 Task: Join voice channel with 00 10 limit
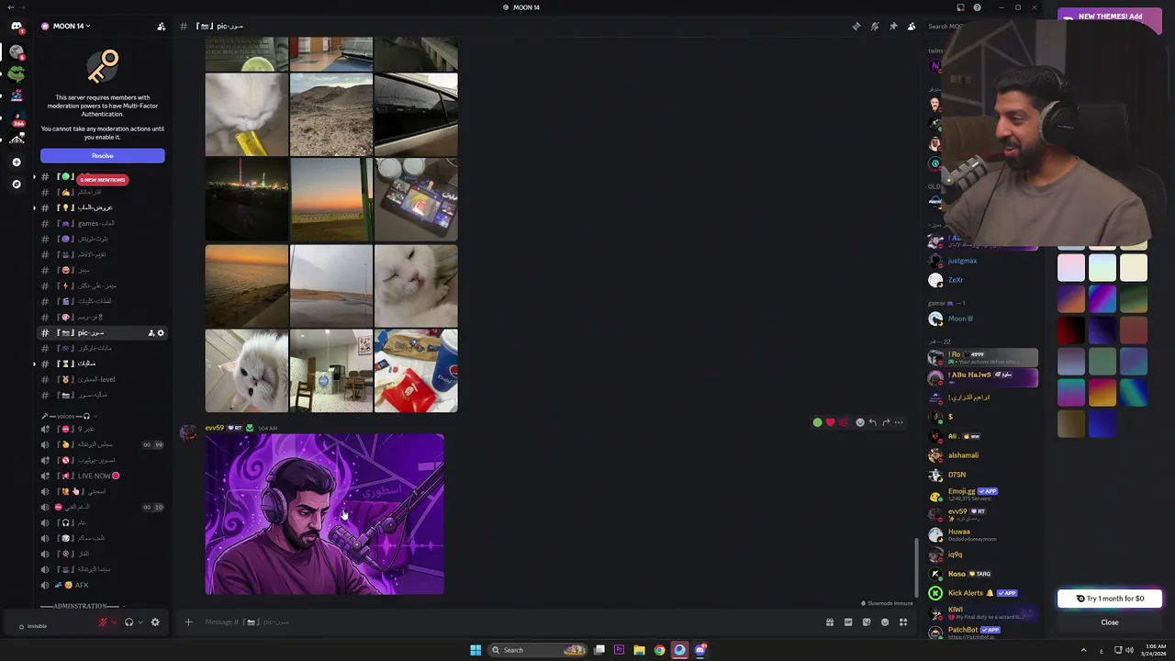pyautogui.click(x=101, y=507)
